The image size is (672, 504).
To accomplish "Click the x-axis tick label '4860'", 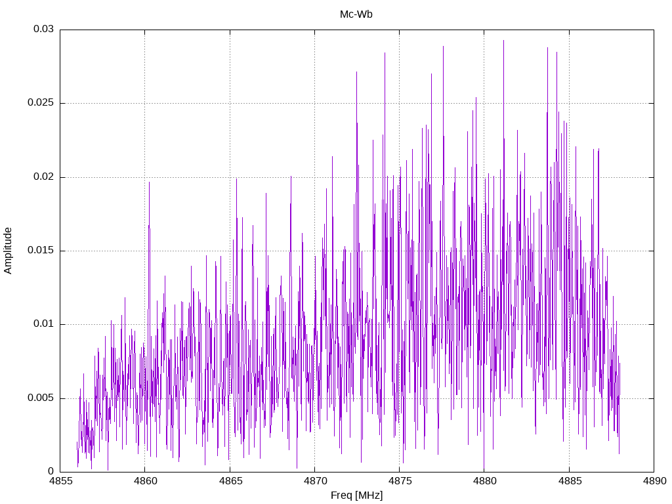I will tap(145, 481).
